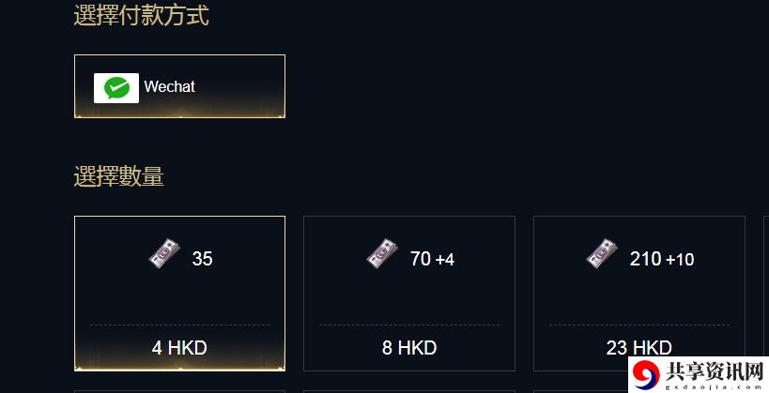The image size is (769, 393).
Task: Click the 23 HKD price label
Action: pos(639,348)
